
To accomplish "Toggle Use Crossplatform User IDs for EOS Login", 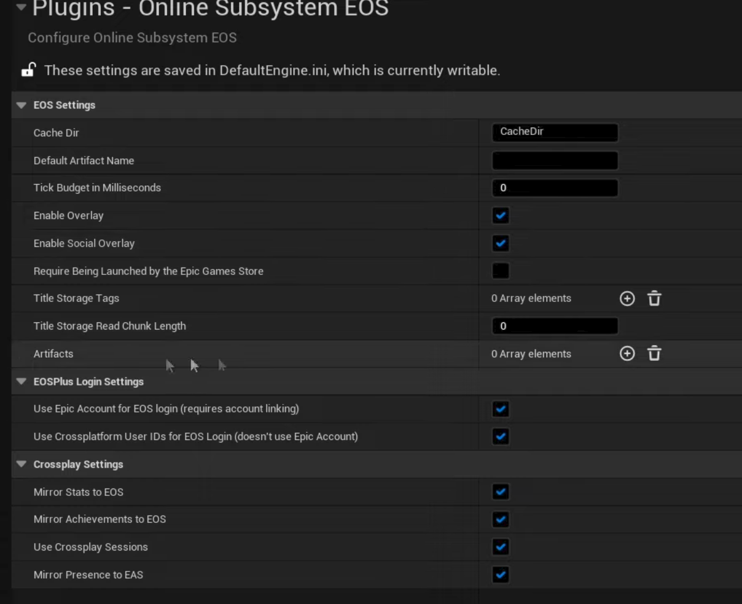I will tap(501, 436).
